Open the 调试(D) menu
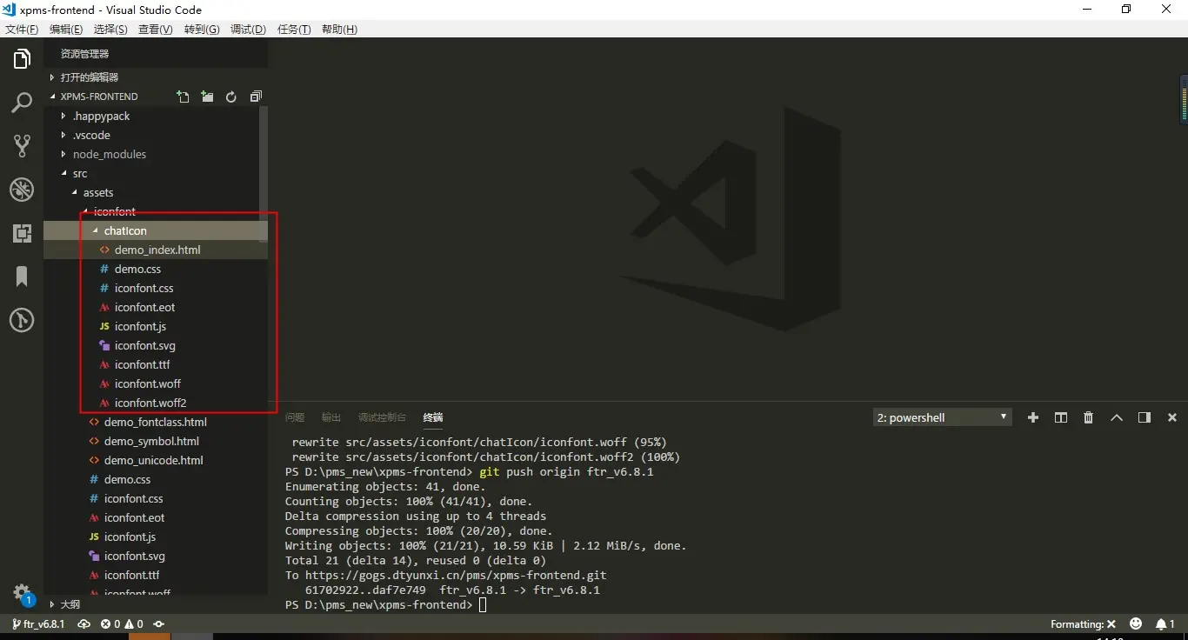Screen dimensions: 1188x640 coord(248,30)
